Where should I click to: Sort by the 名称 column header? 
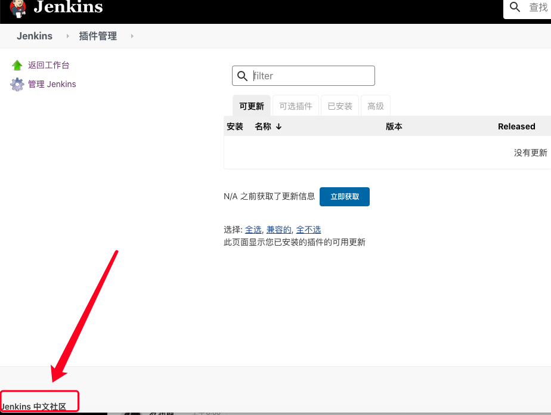263,126
